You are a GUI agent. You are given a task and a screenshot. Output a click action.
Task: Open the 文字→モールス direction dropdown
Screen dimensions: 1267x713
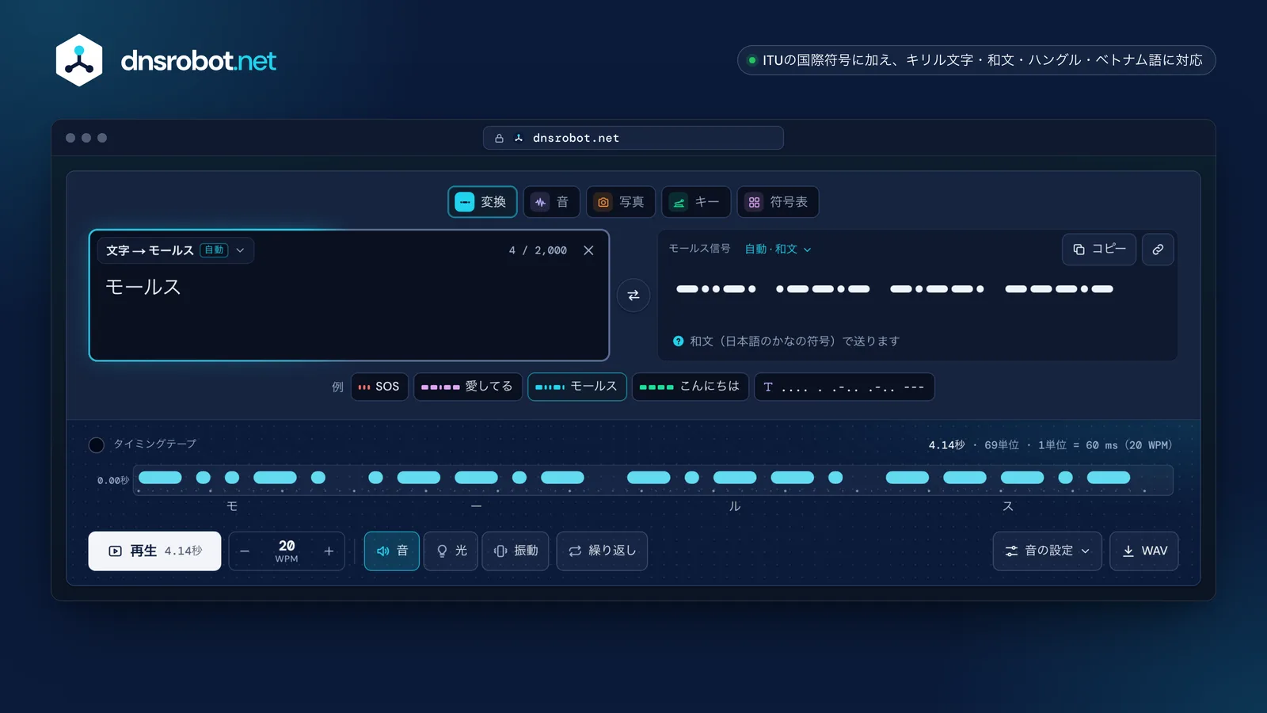click(176, 250)
